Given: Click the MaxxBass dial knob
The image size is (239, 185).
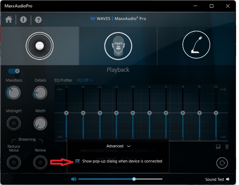Looking at the screenshot, I should [x=14, y=93].
